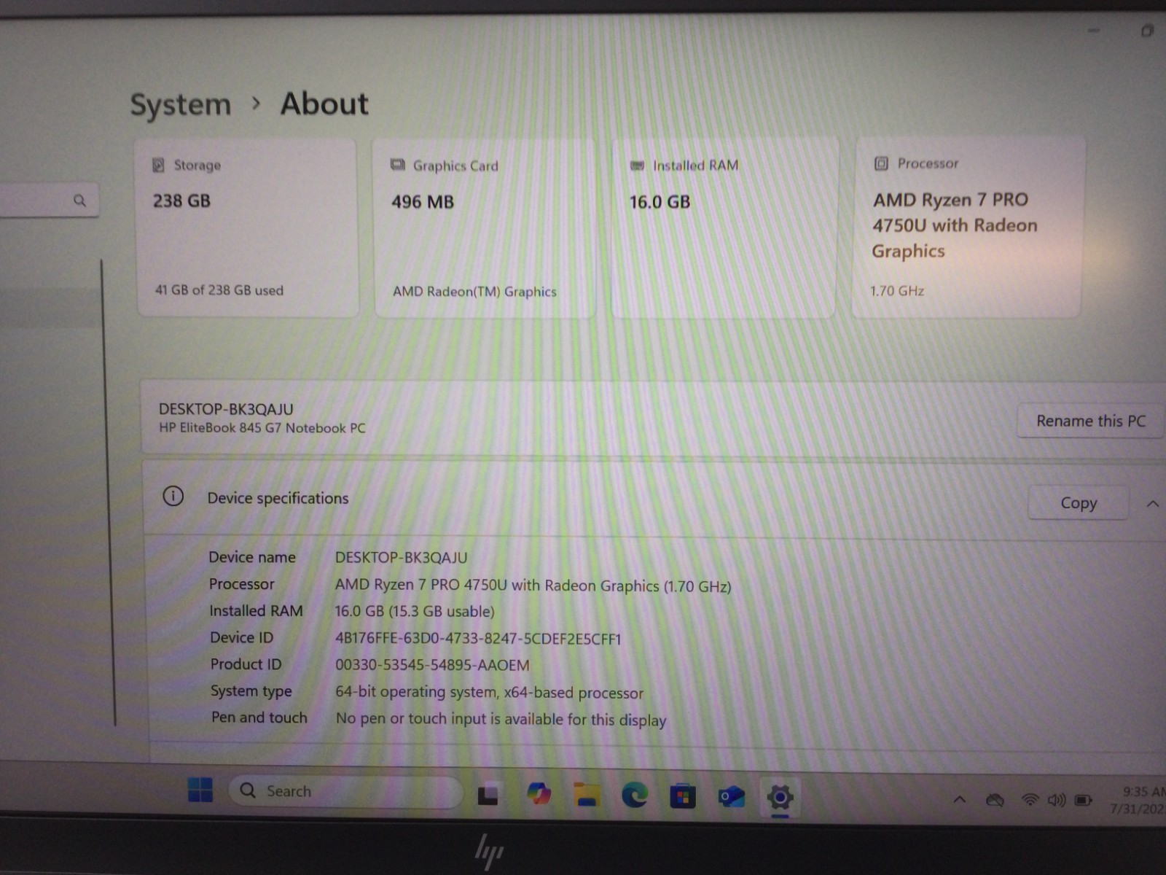
Task: Click the OneDrive cloud tray icon
Action: coord(995,801)
